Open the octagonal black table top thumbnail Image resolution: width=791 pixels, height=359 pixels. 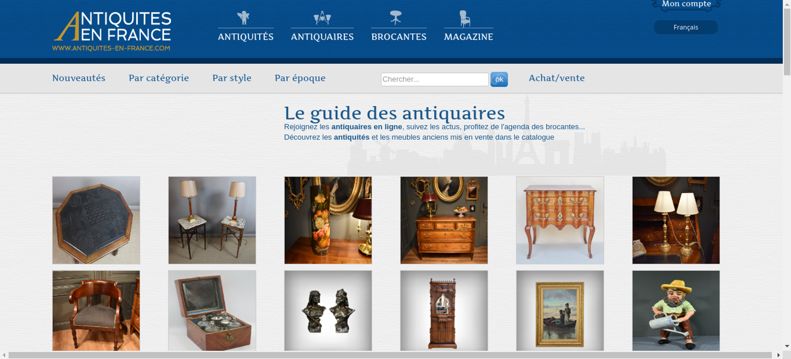click(x=96, y=220)
